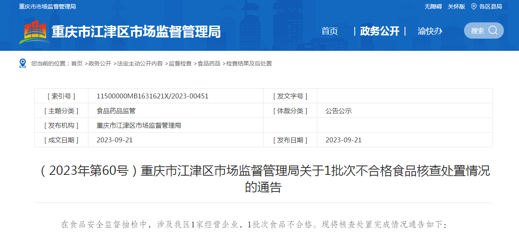Click the index number 11500000MB1631621X/2023-00451
This screenshot has height=233, width=519.
(x=152, y=96)
